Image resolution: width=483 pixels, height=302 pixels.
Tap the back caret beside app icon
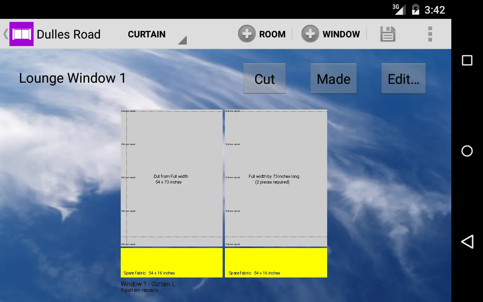coord(5,34)
